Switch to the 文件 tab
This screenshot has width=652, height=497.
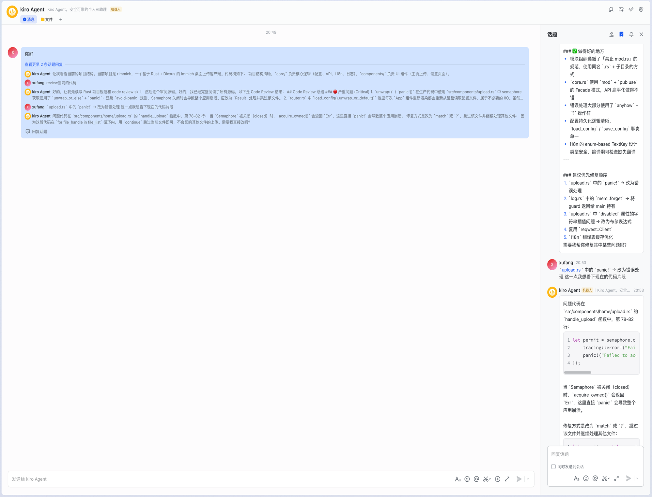(47, 20)
